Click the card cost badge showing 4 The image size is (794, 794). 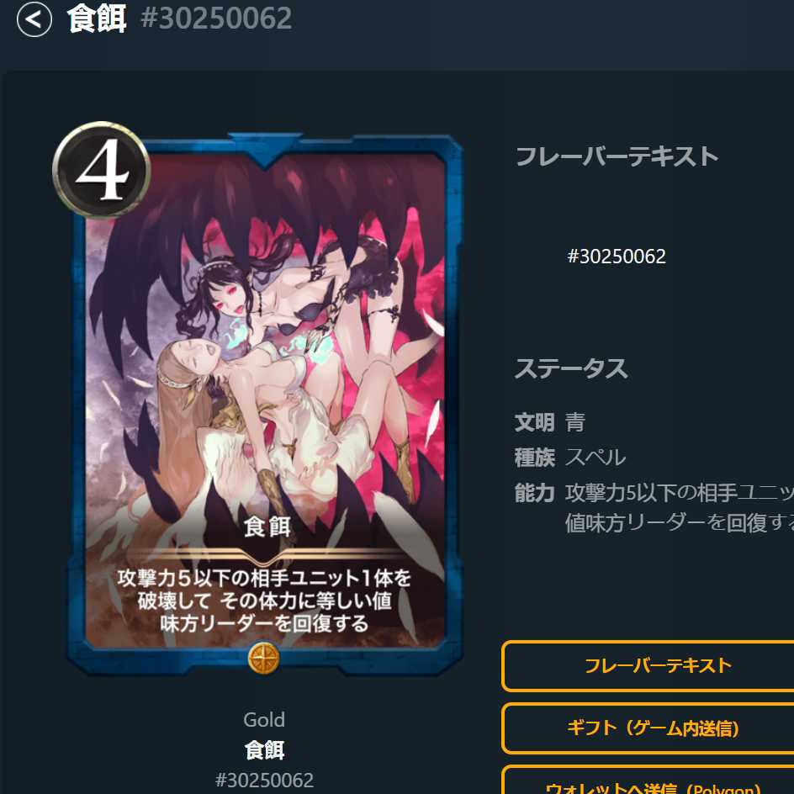click(x=101, y=170)
